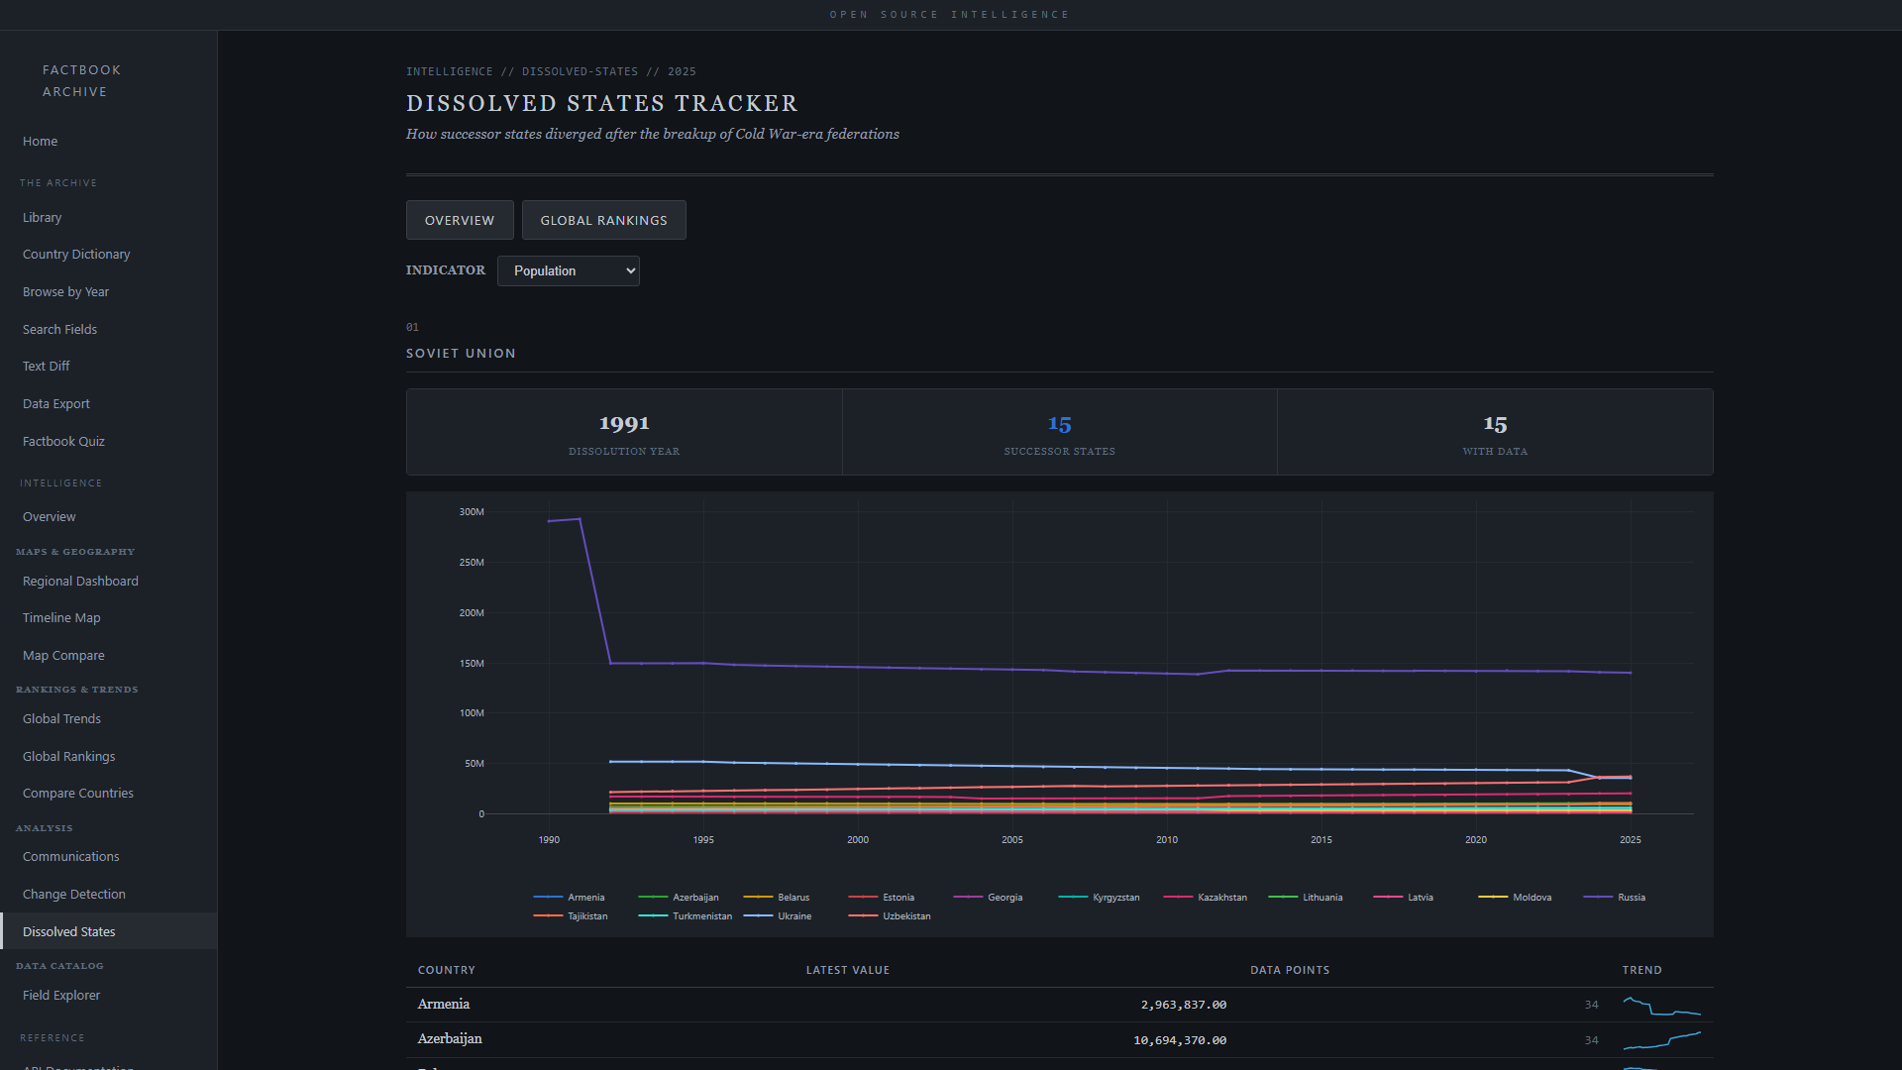Screen dimensions: 1902x1070
Task: Open the Indicator Population dropdown
Action: tap(568, 271)
